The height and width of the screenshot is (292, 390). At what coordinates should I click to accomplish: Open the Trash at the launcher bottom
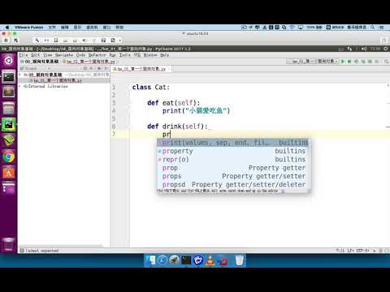pyautogui.click(x=9, y=245)
